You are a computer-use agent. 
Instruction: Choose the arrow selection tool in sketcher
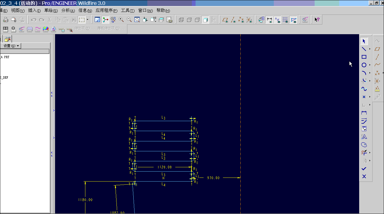point(364,41)
